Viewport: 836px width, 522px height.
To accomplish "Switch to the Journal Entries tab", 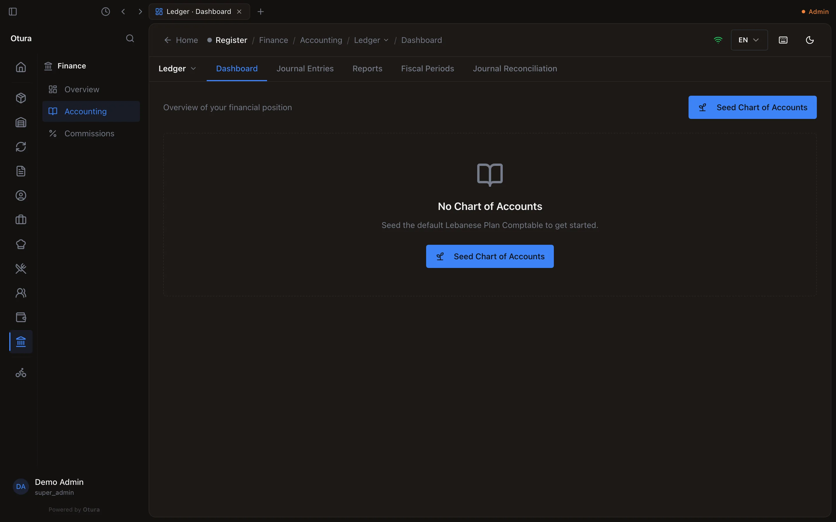I will pos(305,69).
